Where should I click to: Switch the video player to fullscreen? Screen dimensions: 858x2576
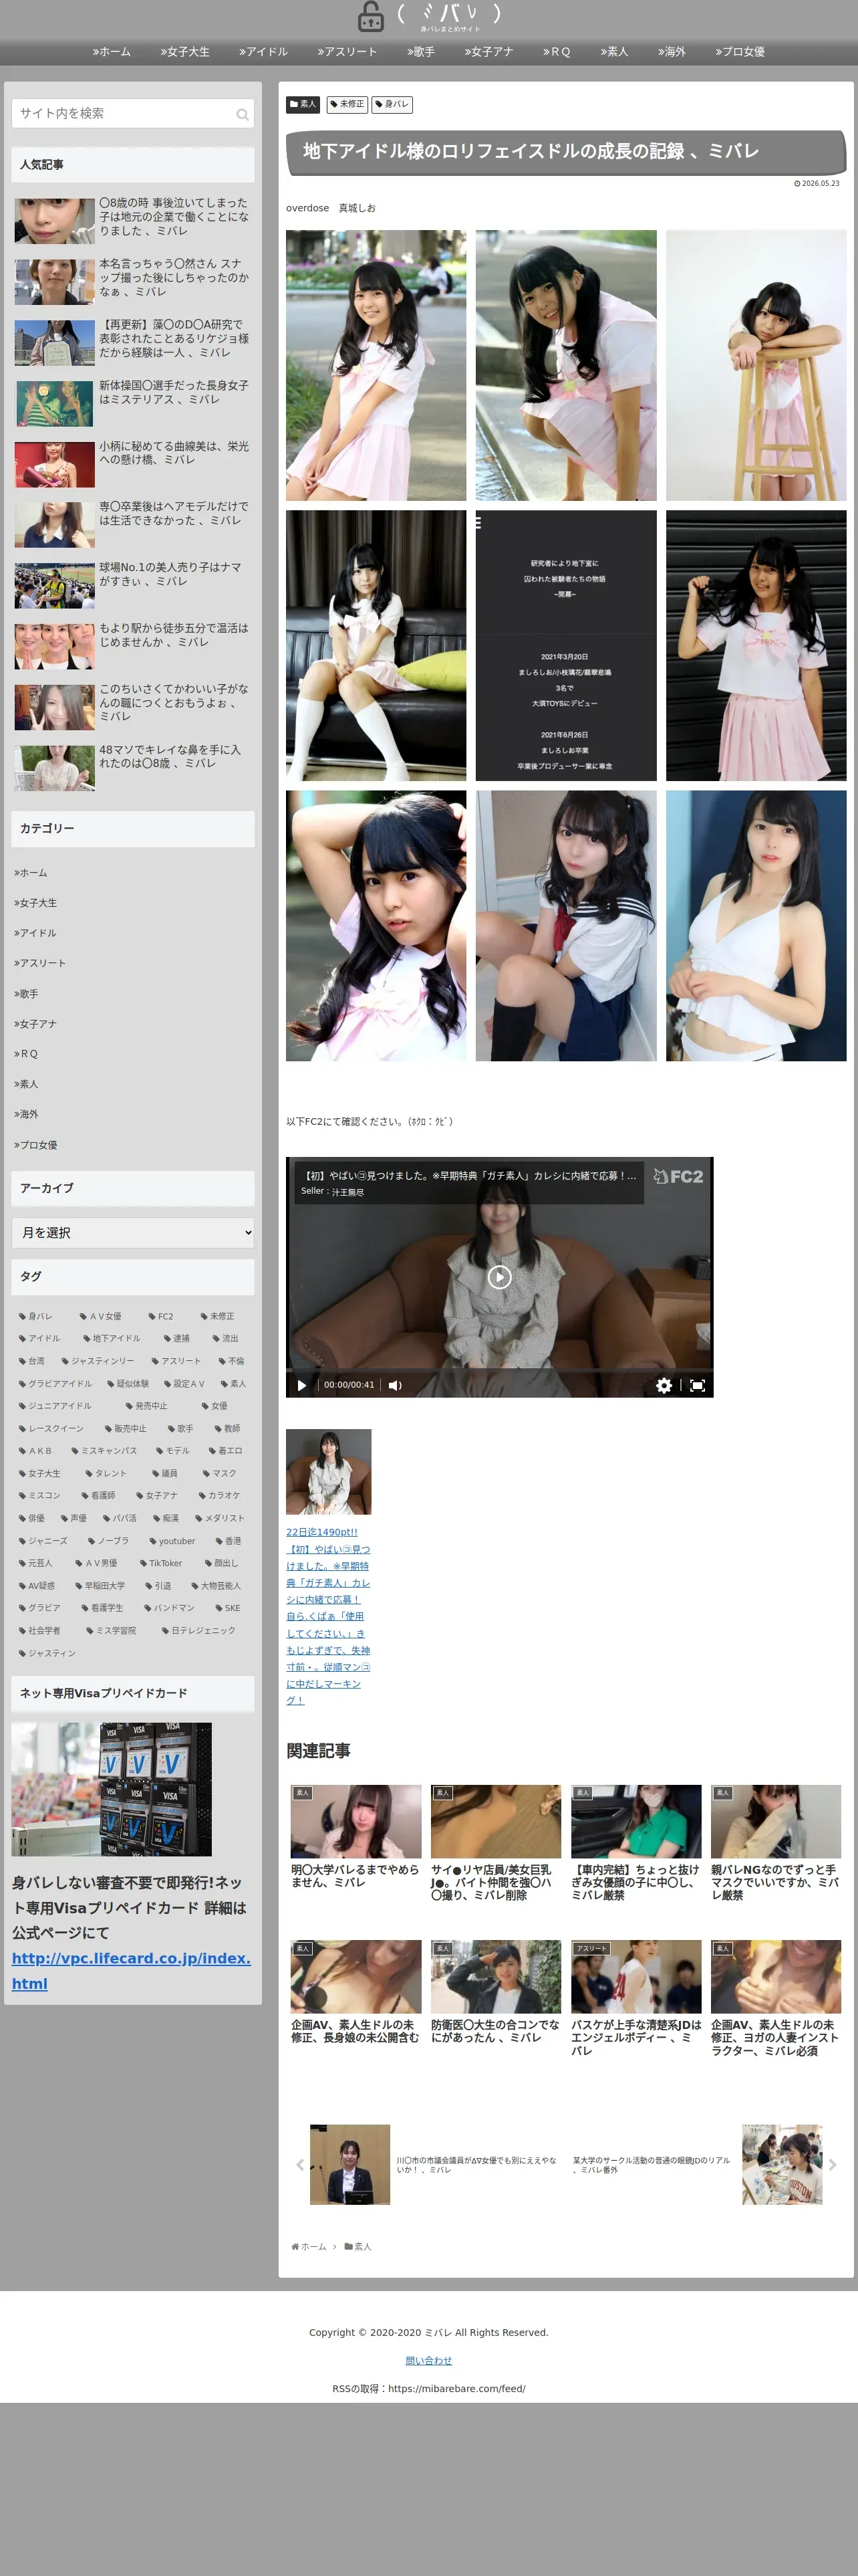pos(697,1385)
